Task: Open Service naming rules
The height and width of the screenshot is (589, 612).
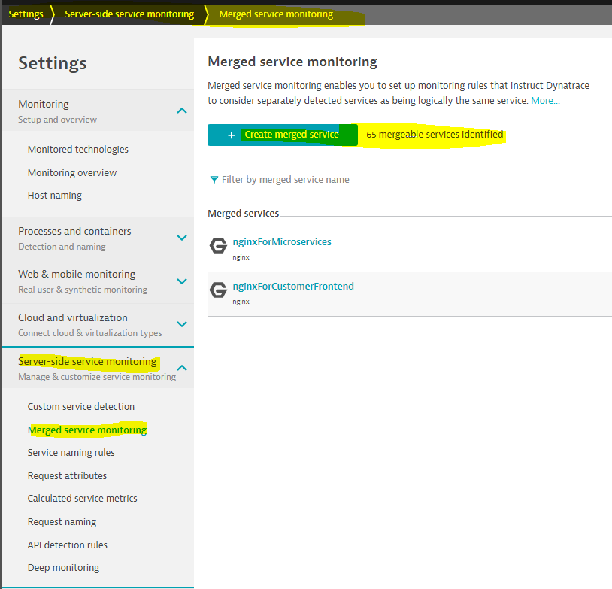Action: pyautogui.click(x=71, y=453)
